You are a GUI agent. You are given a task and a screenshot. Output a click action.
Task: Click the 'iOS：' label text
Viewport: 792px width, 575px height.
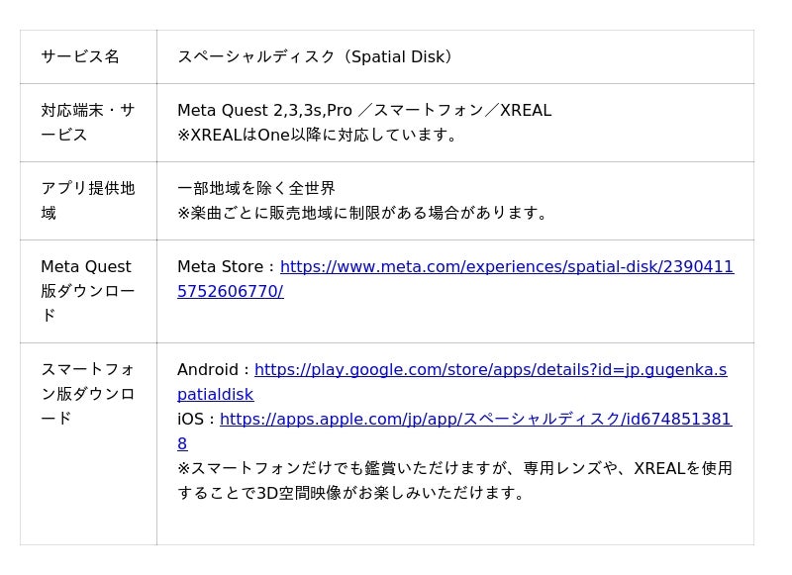coord(197,420)
